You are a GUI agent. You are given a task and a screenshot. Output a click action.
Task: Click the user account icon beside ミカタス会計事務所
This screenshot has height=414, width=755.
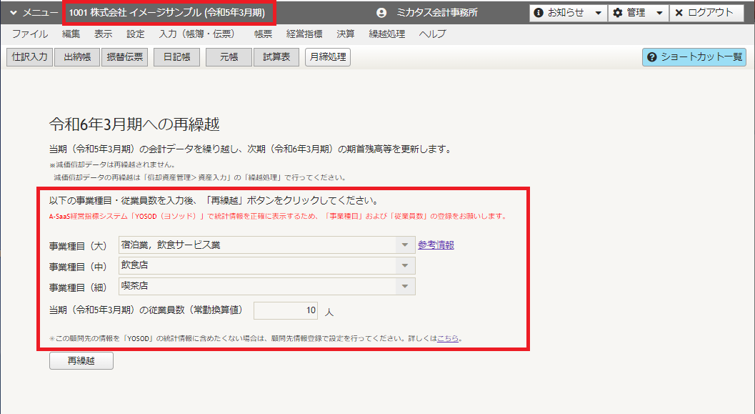pos(381,13)
